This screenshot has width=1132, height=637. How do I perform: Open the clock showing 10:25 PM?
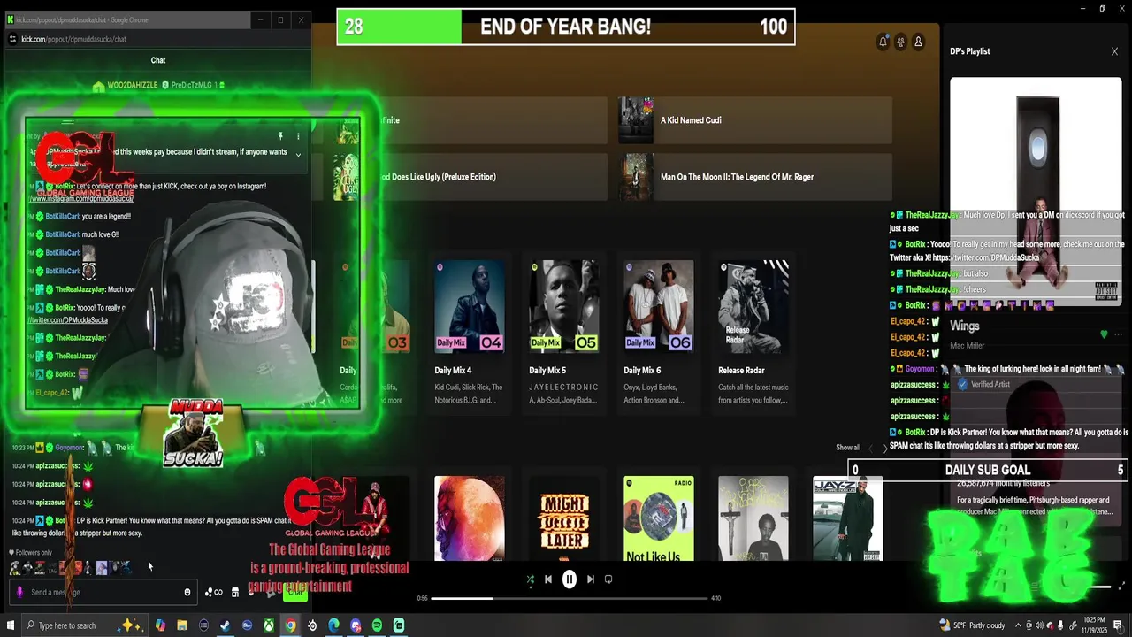[1094, 625]
